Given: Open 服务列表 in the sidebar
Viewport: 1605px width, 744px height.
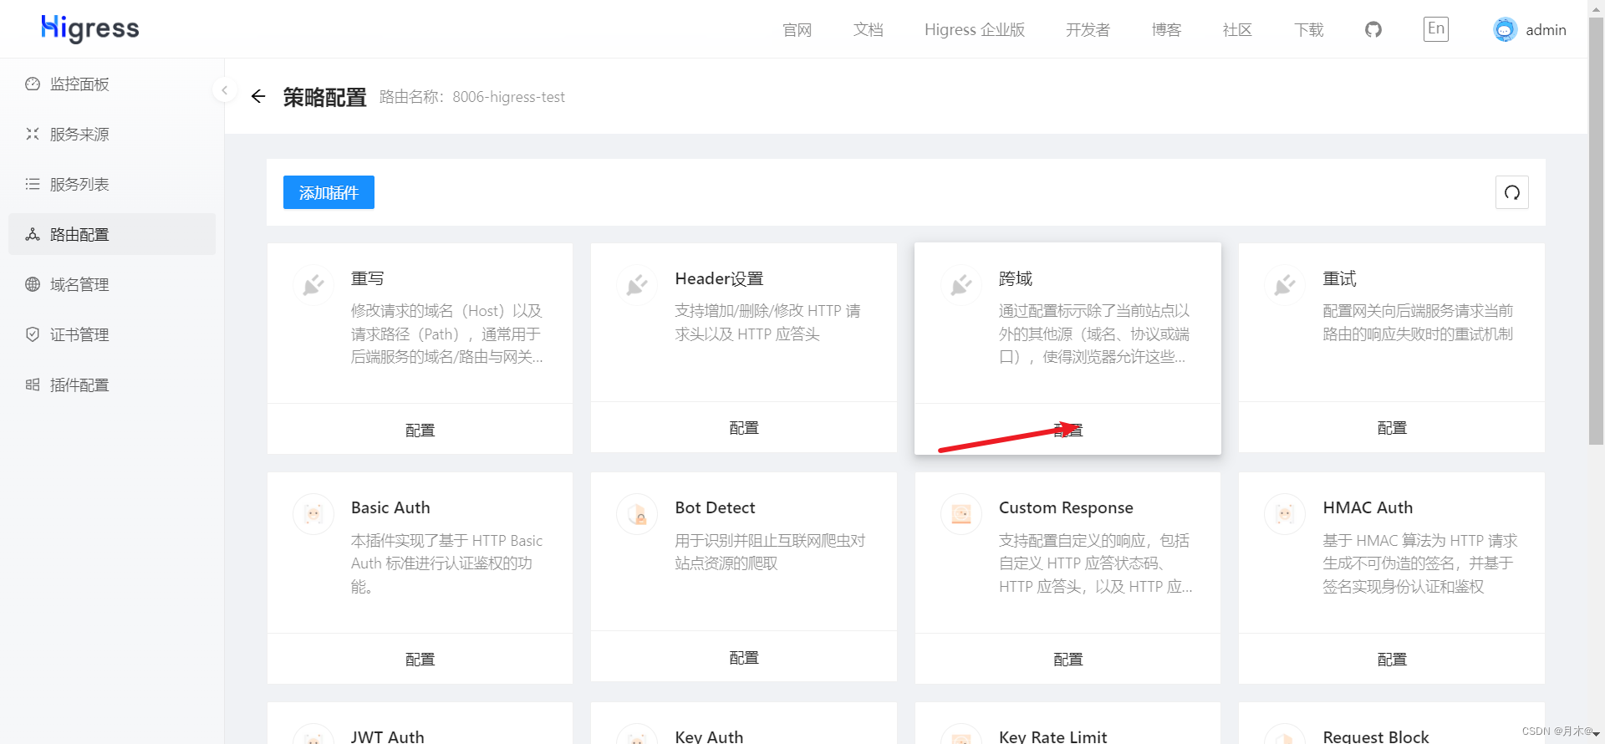Looking at the screenshot, I should click(112, 184).
